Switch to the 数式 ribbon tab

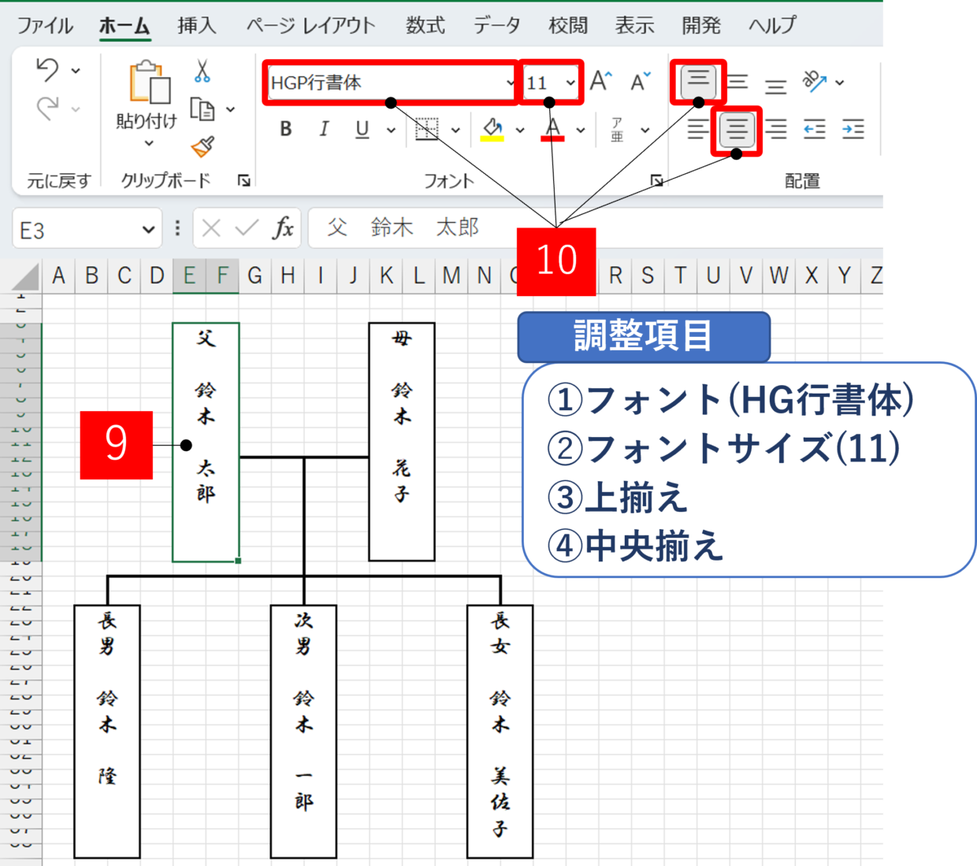point(425,26)
